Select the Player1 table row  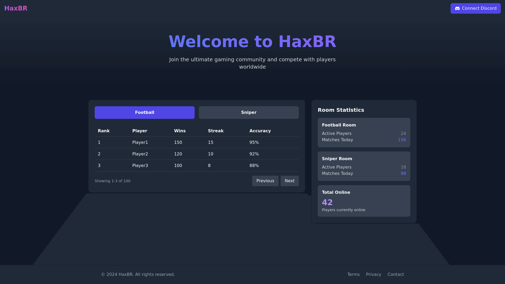click(196, 143)
